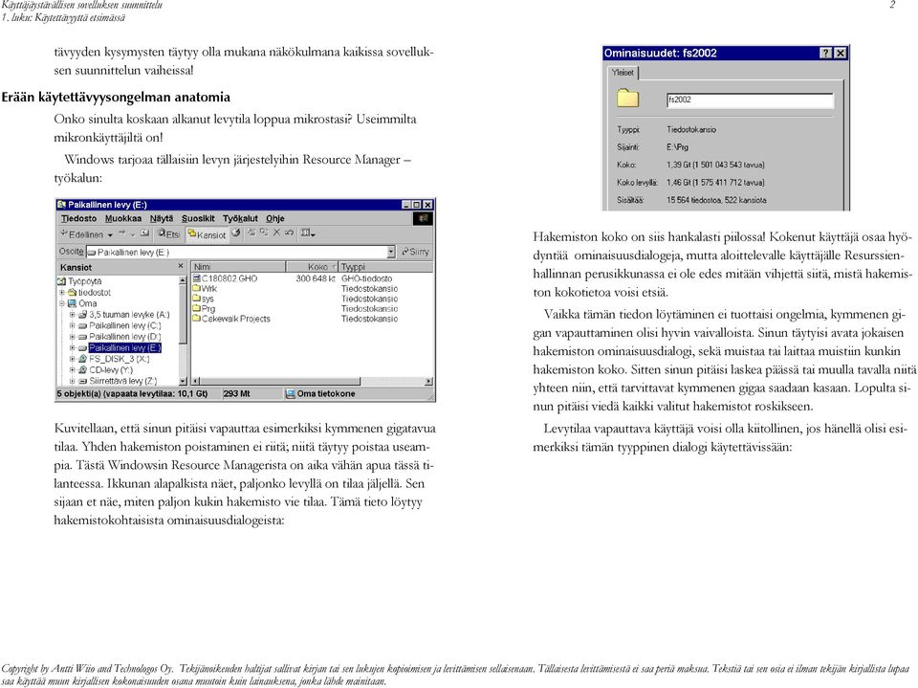Open the Työkalut menu
Viewport: 918px width, 688px height.
click(240, 218)
